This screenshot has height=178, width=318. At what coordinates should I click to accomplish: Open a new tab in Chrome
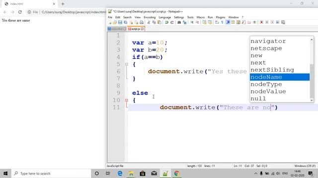tap(63, 4)
